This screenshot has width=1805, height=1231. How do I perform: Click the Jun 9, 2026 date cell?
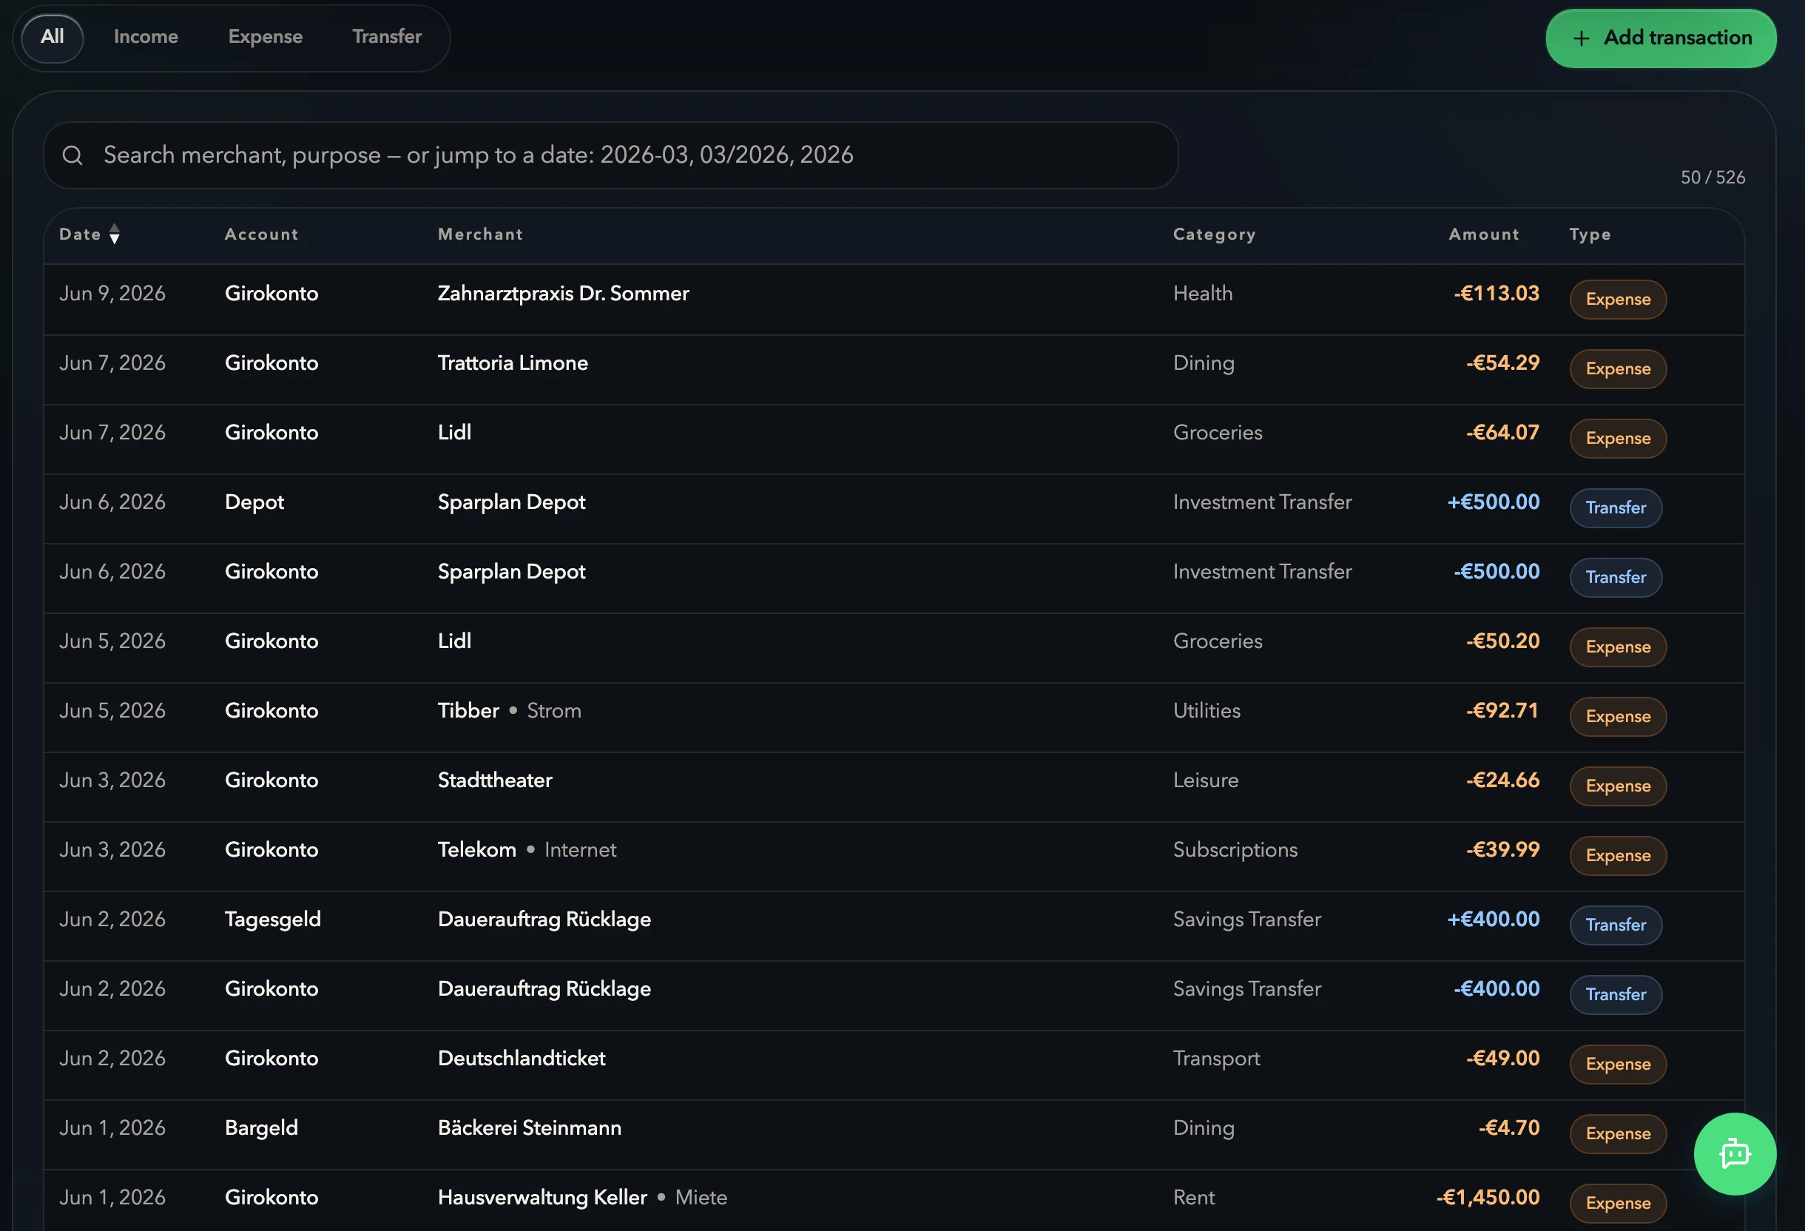pos(112,294)
